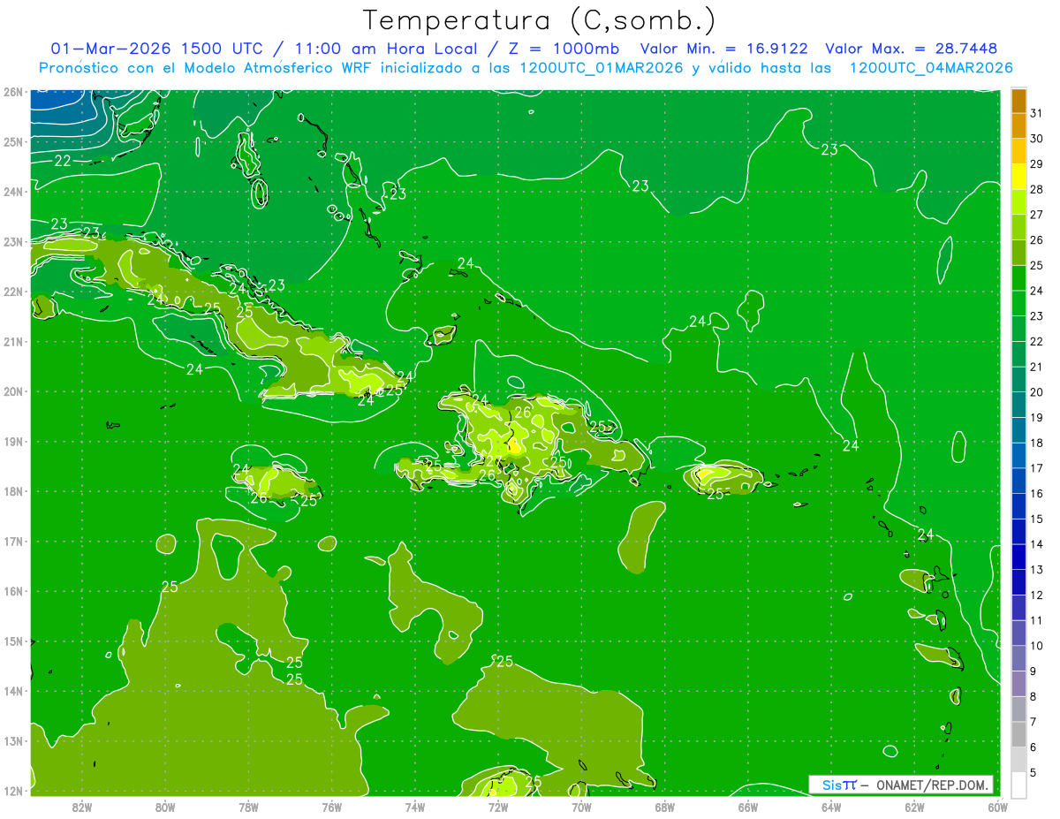Click the color scale label 31

[1036, 113]
